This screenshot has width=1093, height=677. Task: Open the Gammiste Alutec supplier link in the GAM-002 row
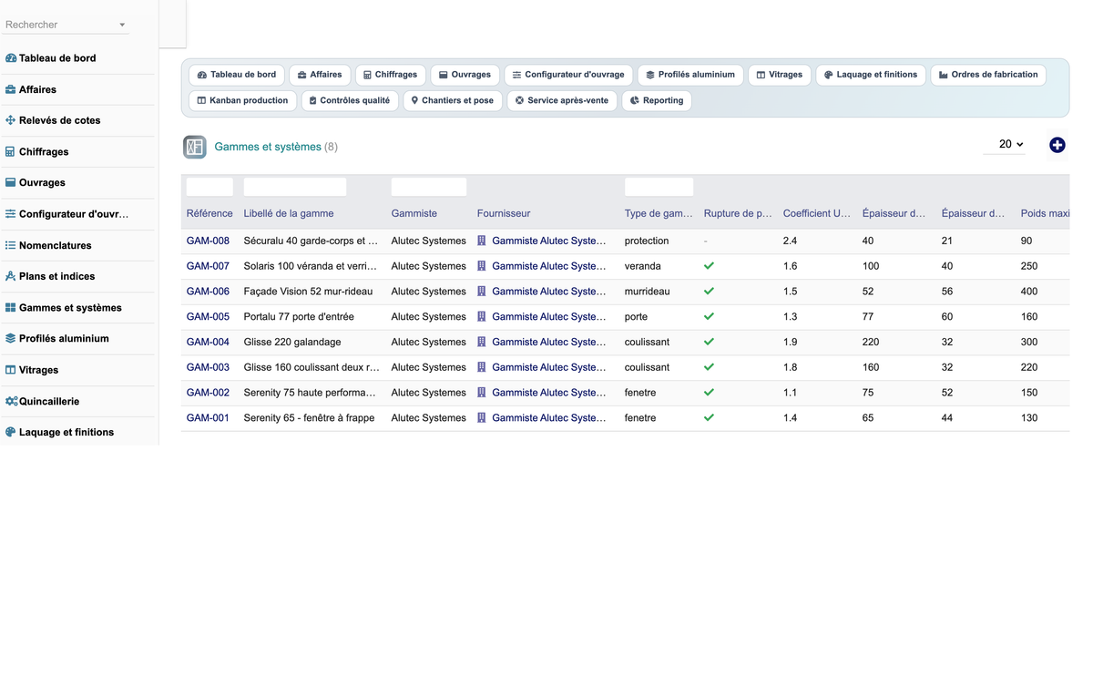point(548,393)
